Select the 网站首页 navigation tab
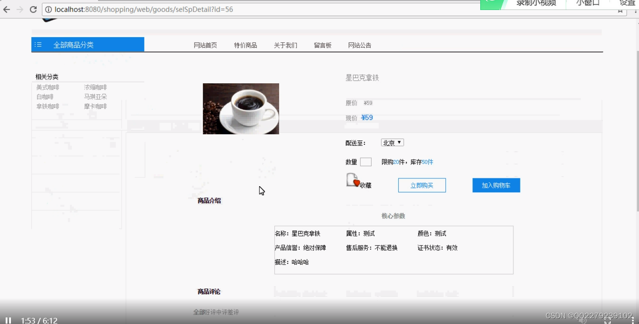639x324 pixels. [x=205, y=45]
